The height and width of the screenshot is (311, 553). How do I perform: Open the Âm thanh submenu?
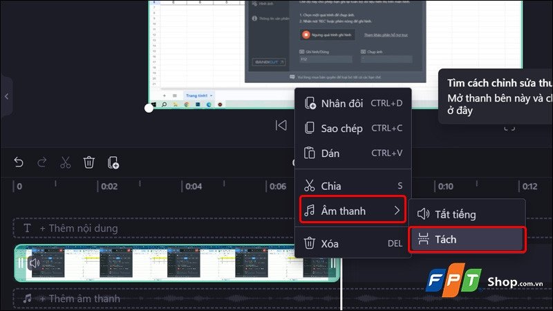353,211
